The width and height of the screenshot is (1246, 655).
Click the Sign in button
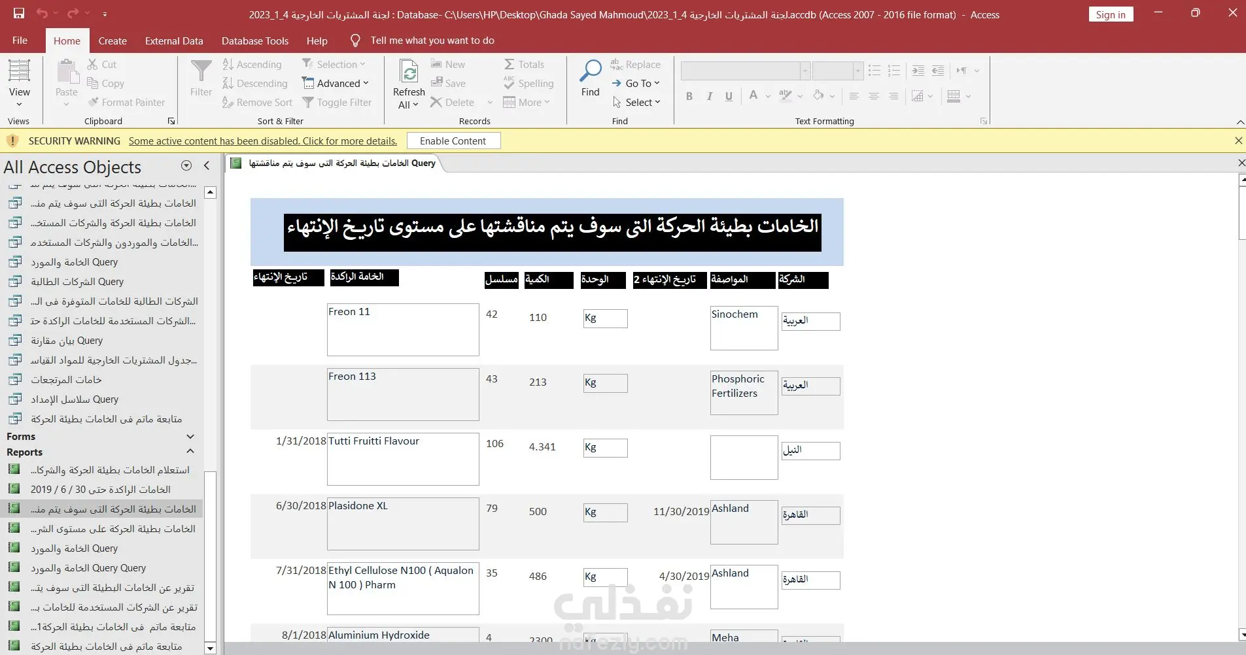[x=1111, y=14]
